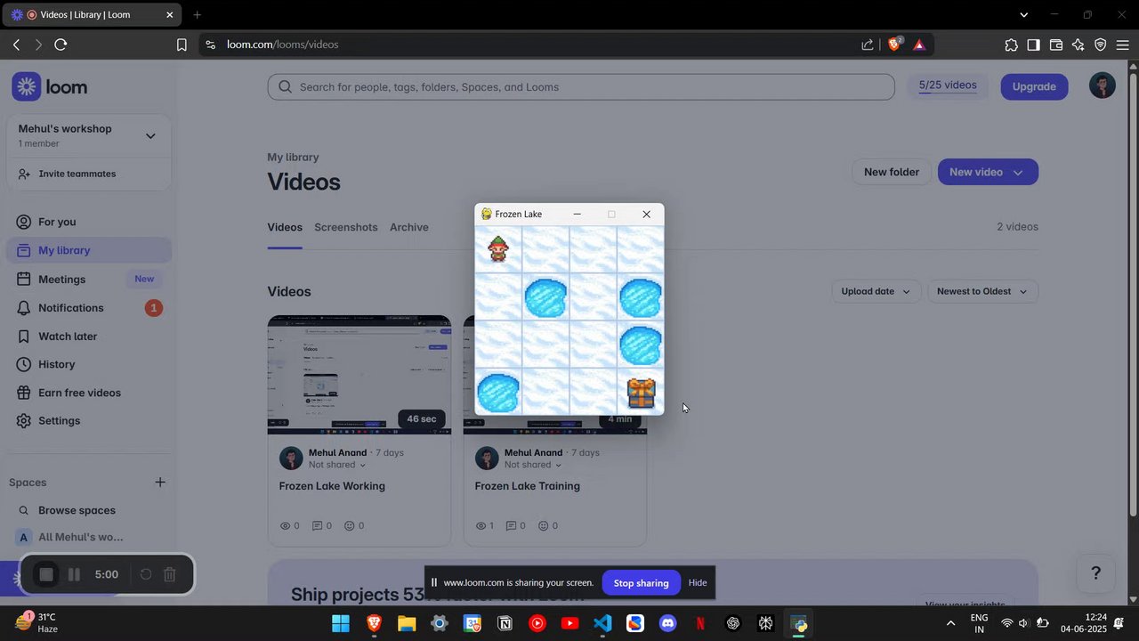Add a new space with the plus icon
The height and width of the screenshot is (641, 1139).
coord(160,482)
